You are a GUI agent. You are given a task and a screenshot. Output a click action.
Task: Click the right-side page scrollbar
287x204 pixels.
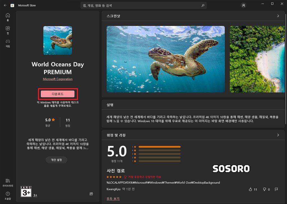click(286, 70)
